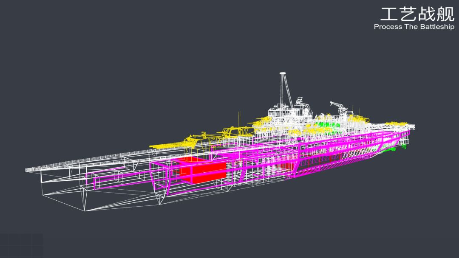This screenshot has height=258, width=459.
Task: Click the Chinese title 工艺战舰
Action: pos(417,14)
